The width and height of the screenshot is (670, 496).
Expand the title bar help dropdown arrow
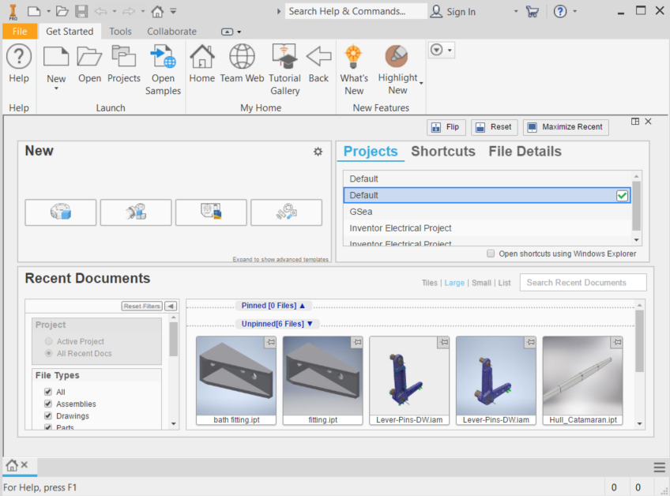(x=574, y=12)
